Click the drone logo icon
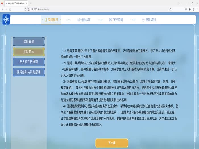 [6, 19]
